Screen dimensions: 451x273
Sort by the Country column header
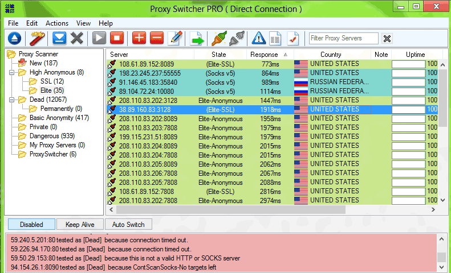pyautogui.click(x=332, y=55)
